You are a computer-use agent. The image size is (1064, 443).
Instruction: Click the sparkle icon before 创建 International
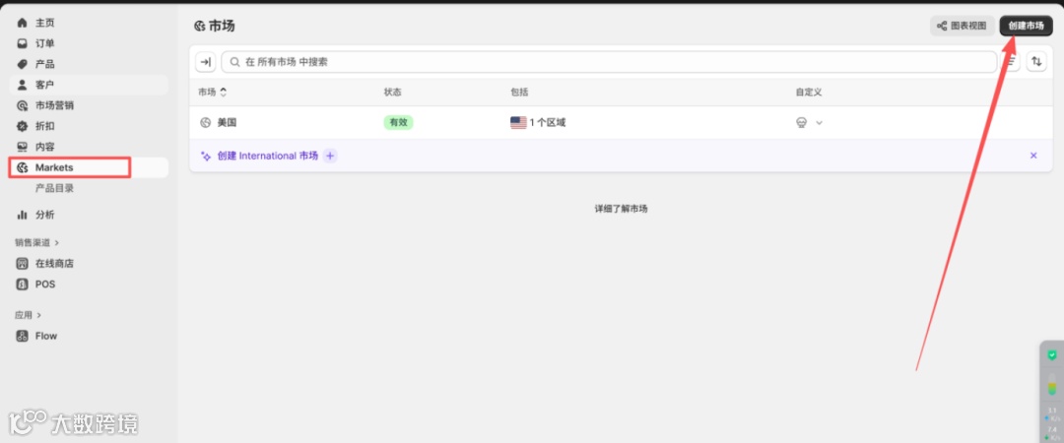(206, 156)
